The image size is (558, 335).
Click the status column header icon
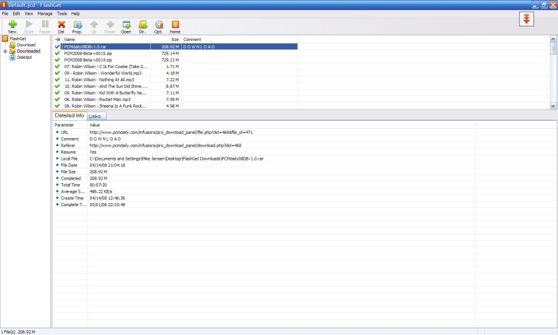pos(57,39)
